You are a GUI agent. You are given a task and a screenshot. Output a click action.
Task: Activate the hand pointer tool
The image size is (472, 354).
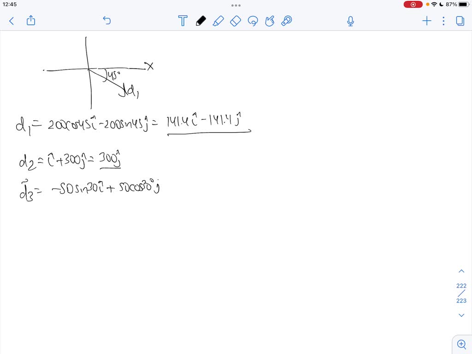[x=270, y=21]
